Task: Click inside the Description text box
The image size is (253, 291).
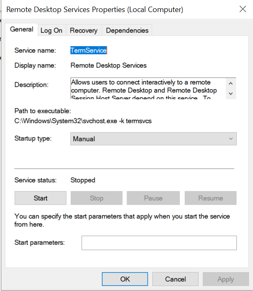Action: tap(147, 88)
